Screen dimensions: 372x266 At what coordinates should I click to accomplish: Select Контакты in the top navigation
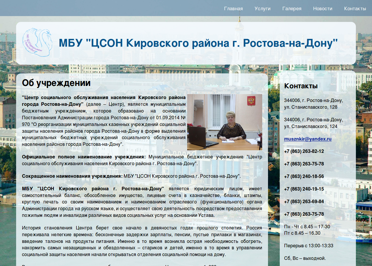[x=355, y=8]
